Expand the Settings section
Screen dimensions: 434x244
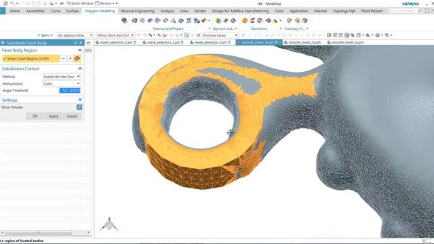tap(80, 100)
